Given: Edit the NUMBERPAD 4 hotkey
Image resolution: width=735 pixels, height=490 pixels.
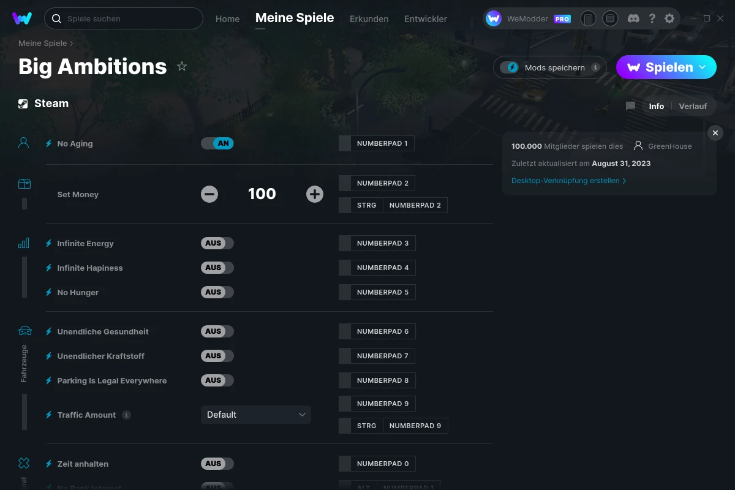Looking at the screenshot, I should (x=377, y=268).
